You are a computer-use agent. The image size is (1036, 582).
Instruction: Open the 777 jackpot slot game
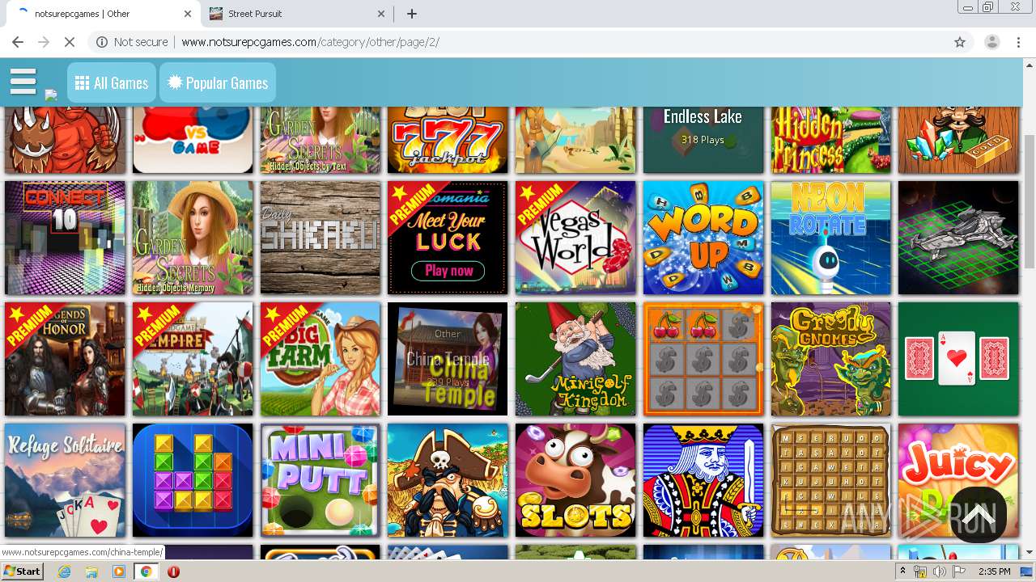(x=448, y=139)
